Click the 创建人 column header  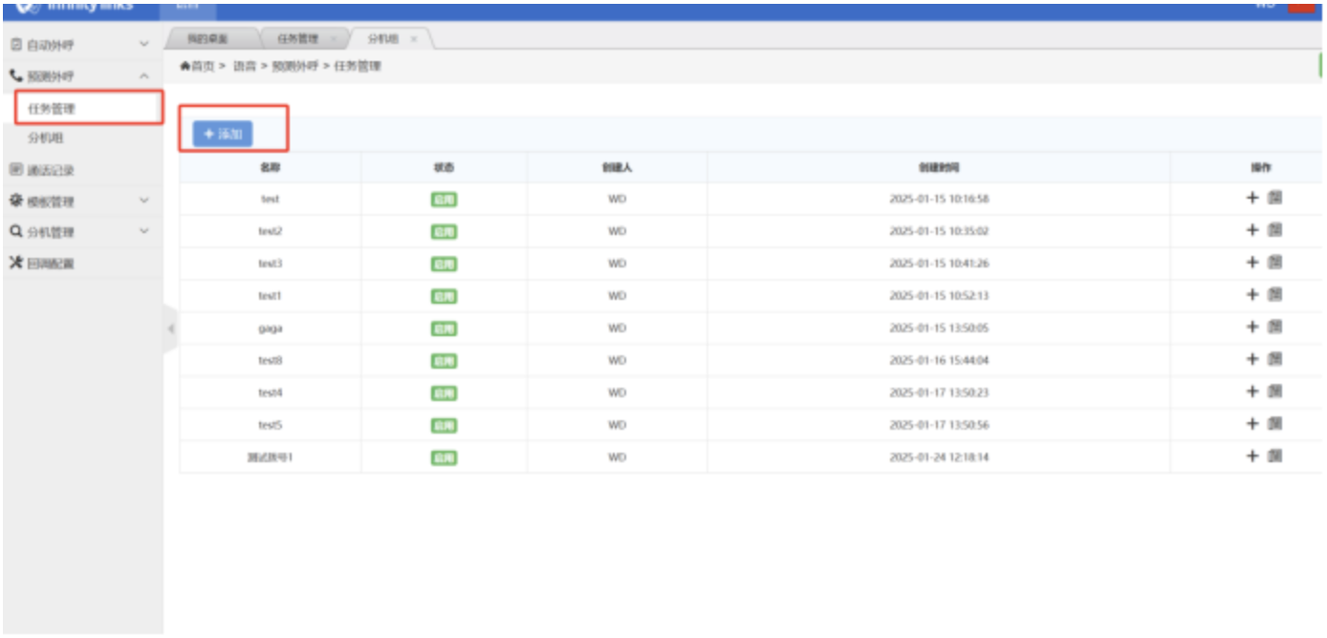618,167
